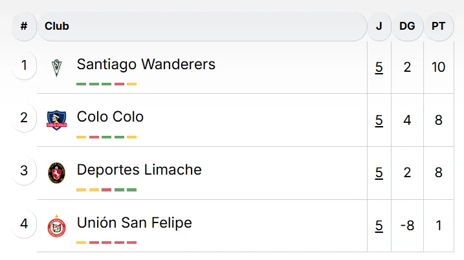Open Colo Colo matches played link
464x260 pixels.
tap(379, 120)
